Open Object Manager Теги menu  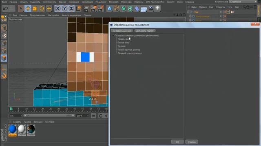tap(230, 7)
